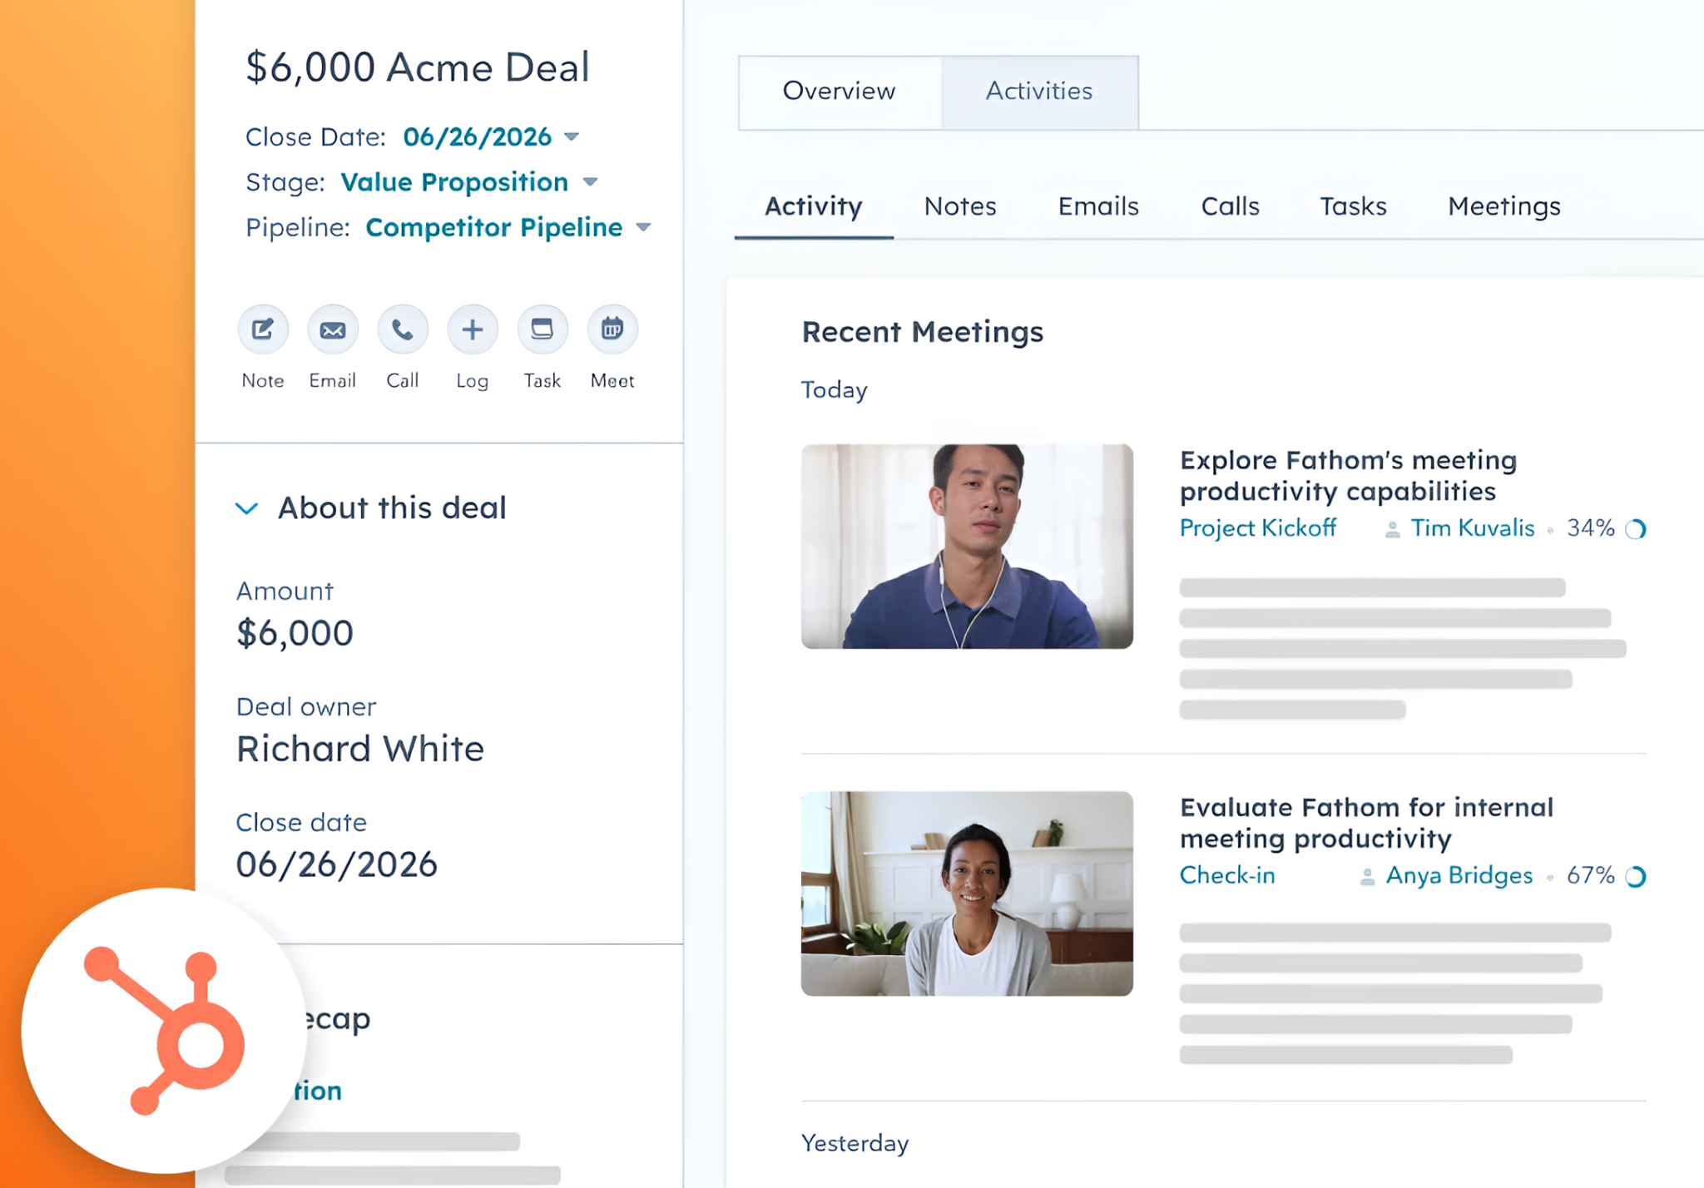Screen dimensions: 1704x1188
Task: Collapse the About this deal section
Action: click(247, 508)
